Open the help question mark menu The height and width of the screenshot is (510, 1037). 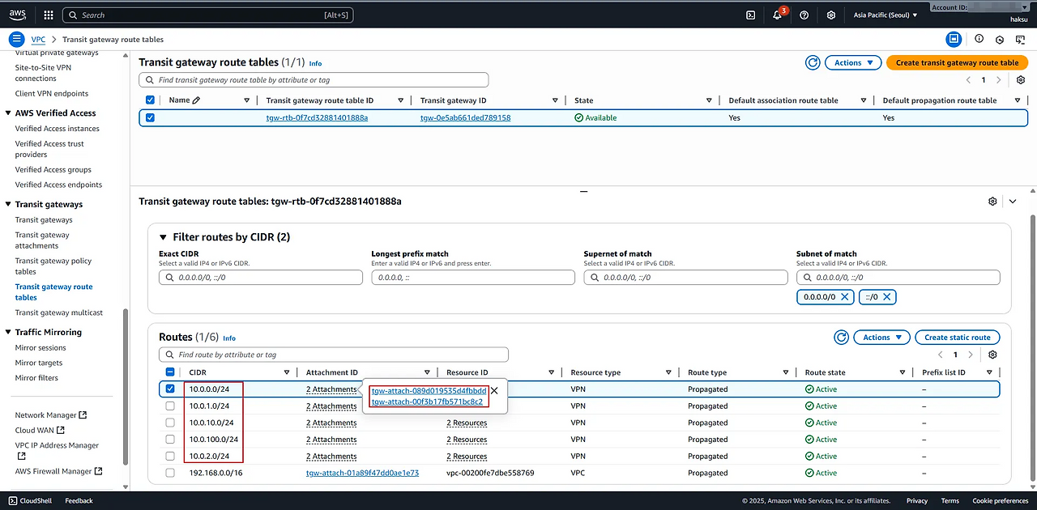804,15
